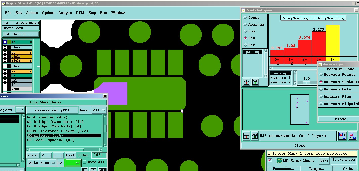Toggle display of drl layer
This screenshot has height=171, width=359.
tap(5, 81)
